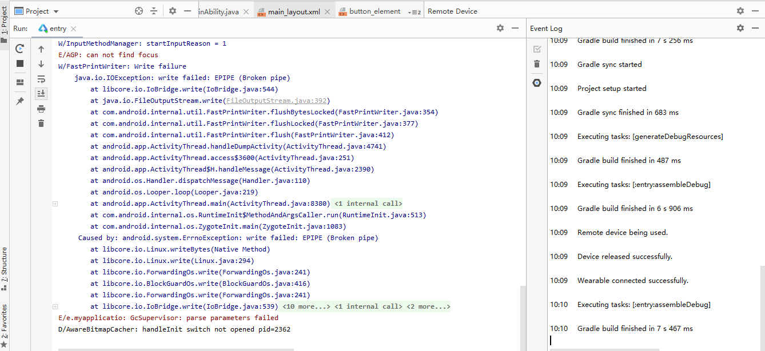Screen dimensions: 765x351
Task: Select the AwareBitmapCacher handleInit line
Action: tap(174, 329)
